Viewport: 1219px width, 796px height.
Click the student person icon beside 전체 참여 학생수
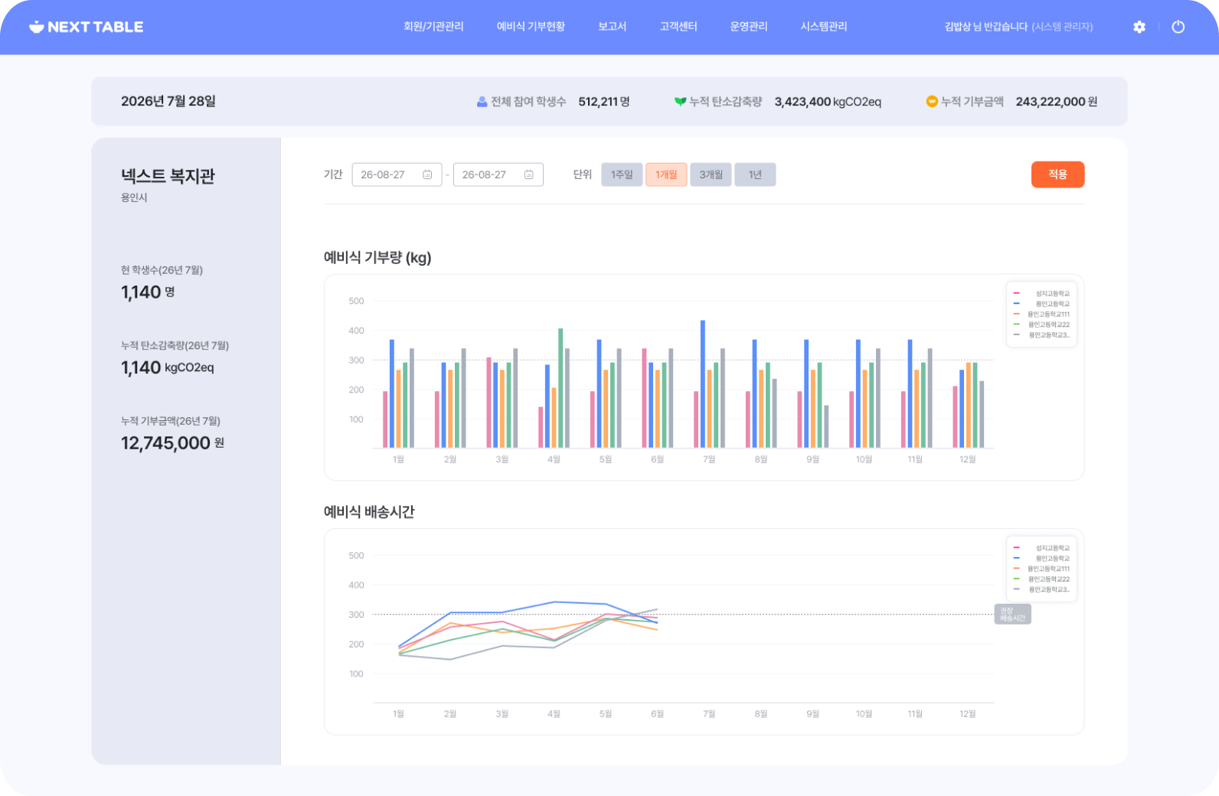point(482,101)
